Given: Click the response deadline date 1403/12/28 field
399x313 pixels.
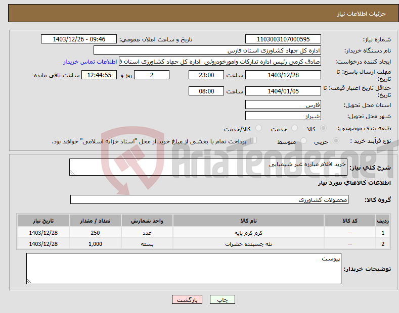Looking at the screenshot, I should click(283, 75).
